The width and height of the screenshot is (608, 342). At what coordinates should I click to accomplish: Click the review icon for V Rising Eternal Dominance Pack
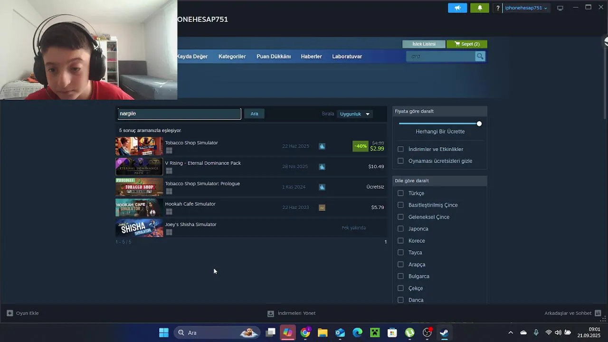(322, 167)
